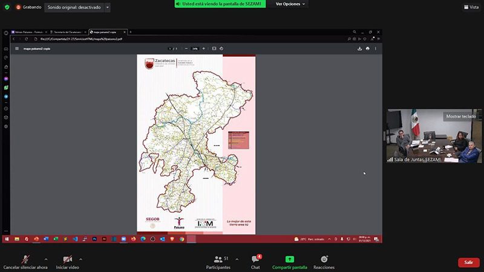The image size is (484, 272).
Task: Zoom in on the PDF with the plus icon
Action: coord(204,49)
